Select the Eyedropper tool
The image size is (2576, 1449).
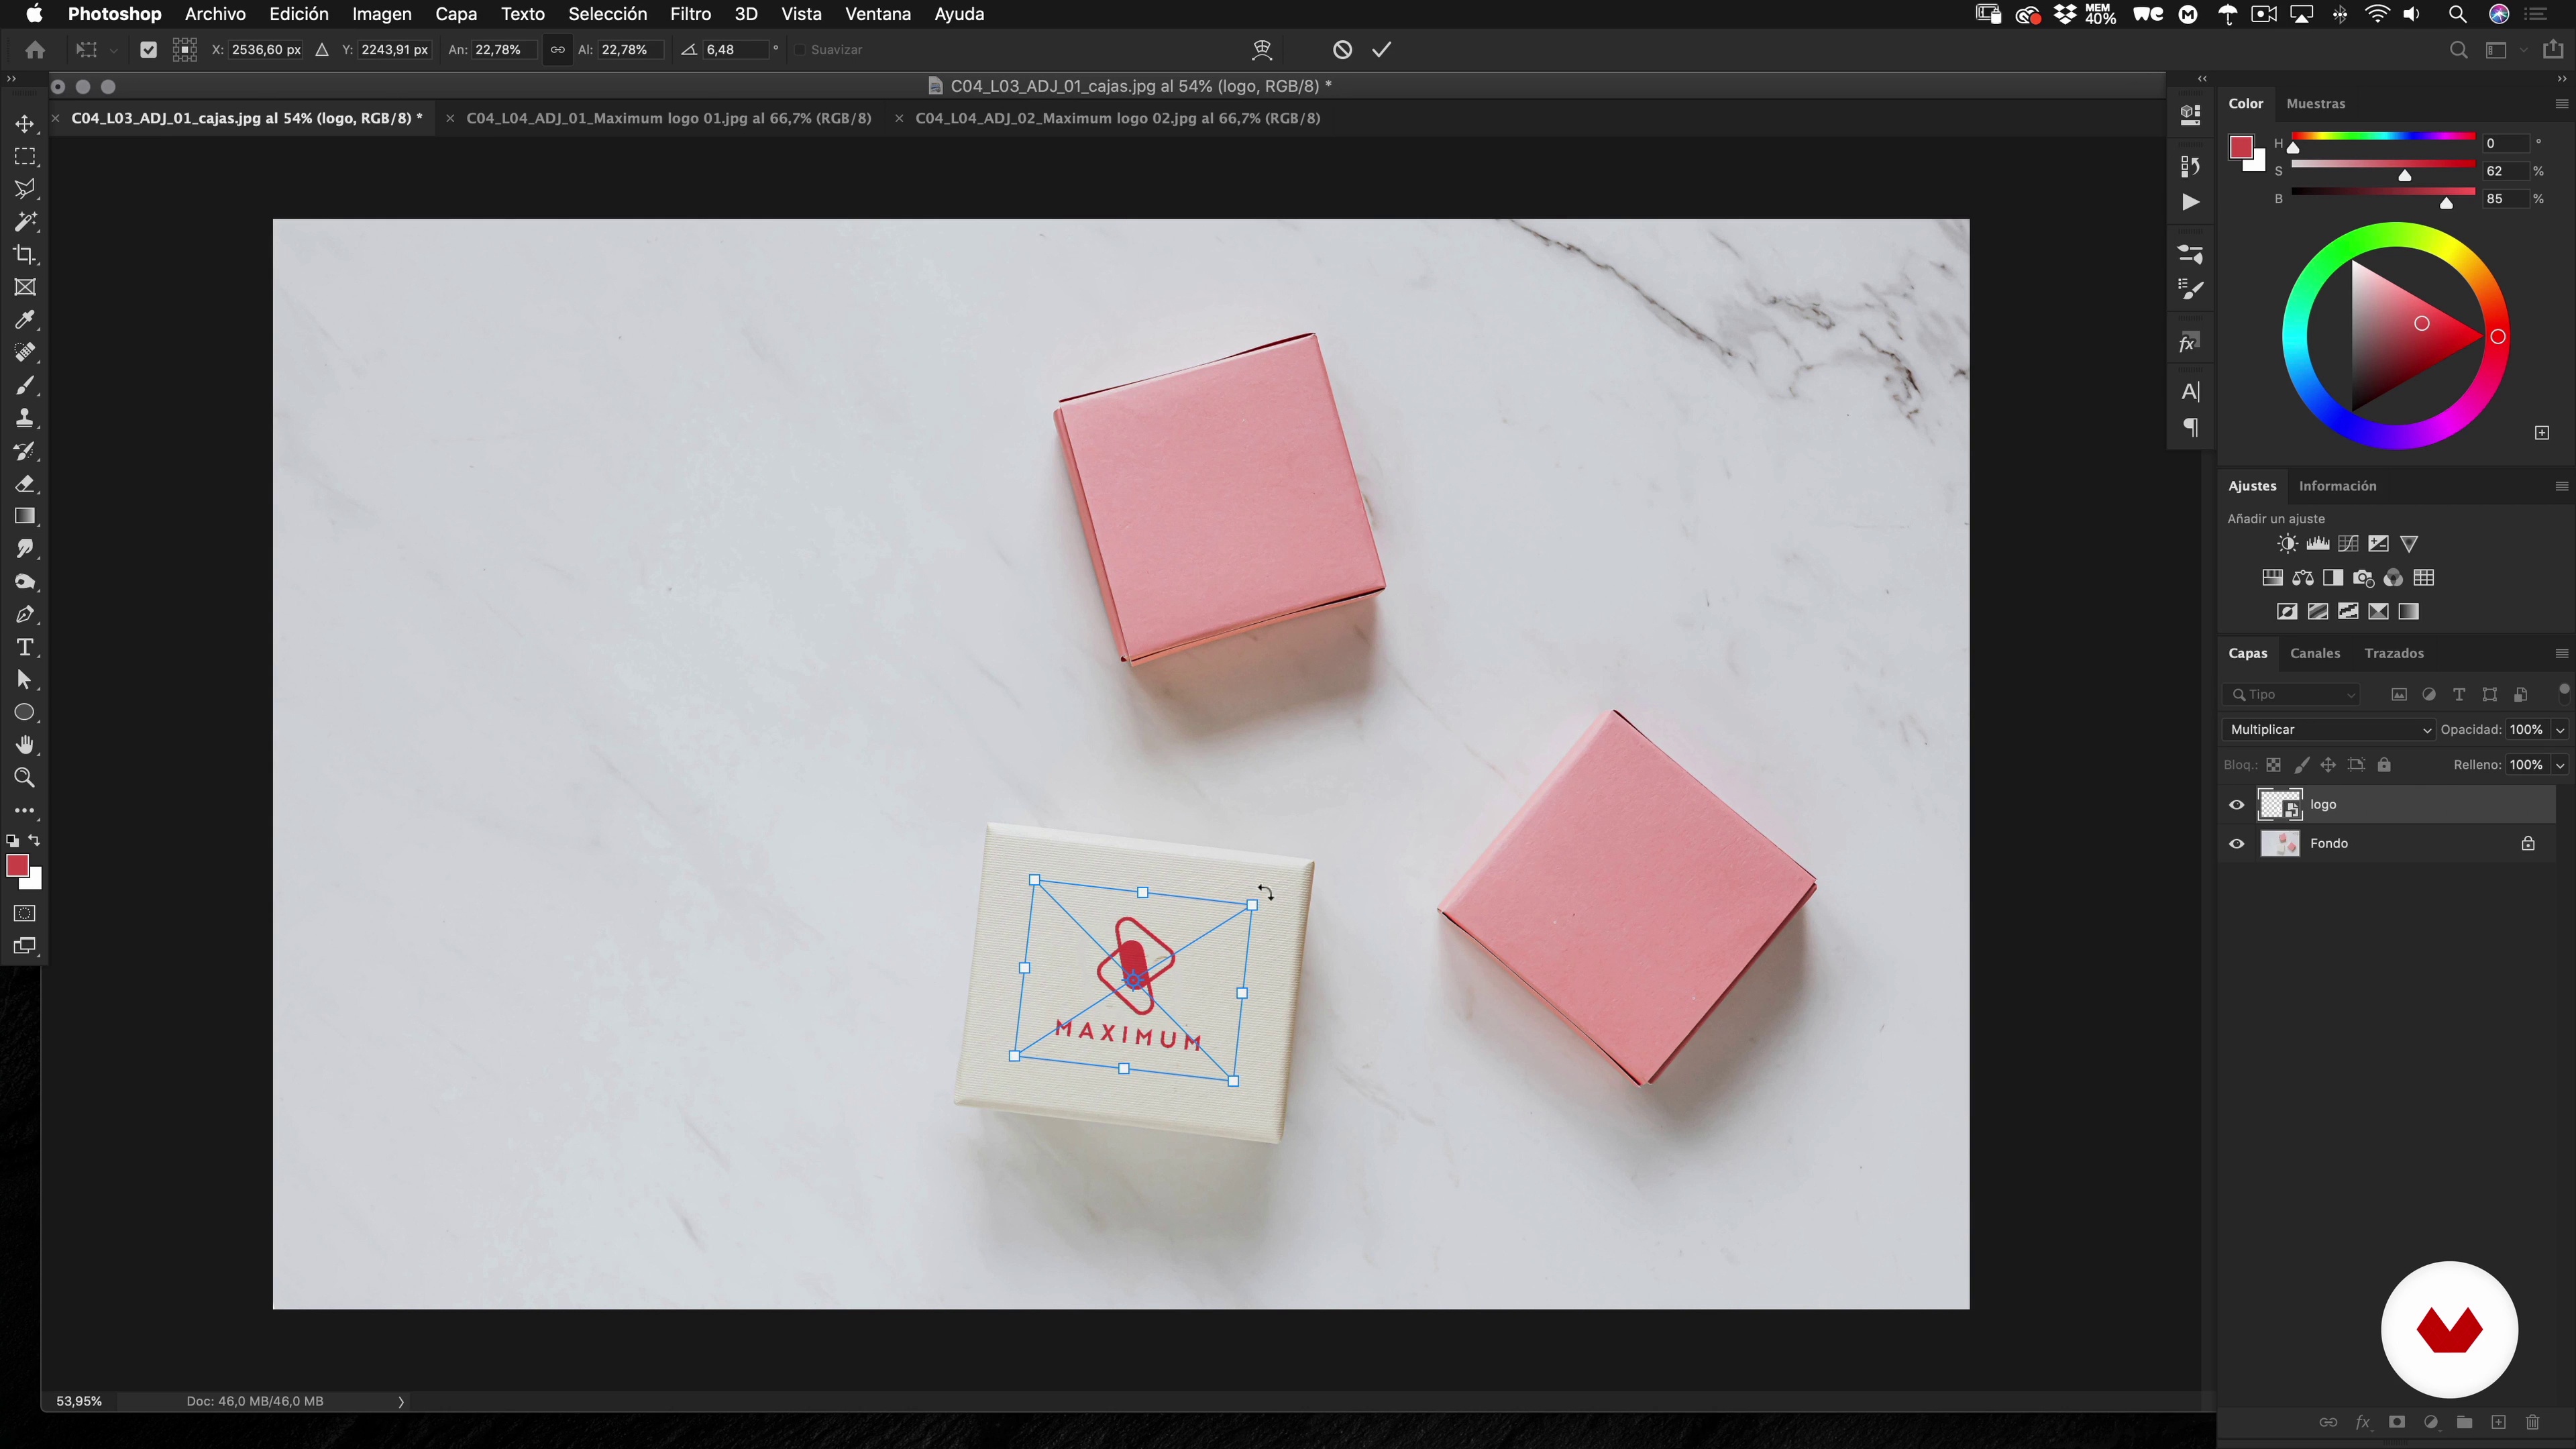click(x=25, y=320)
